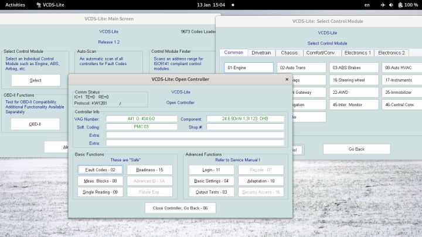
Task: Click the 'IC=1 TE=0 RE=0' comm status text
Action: pos(91,97)
